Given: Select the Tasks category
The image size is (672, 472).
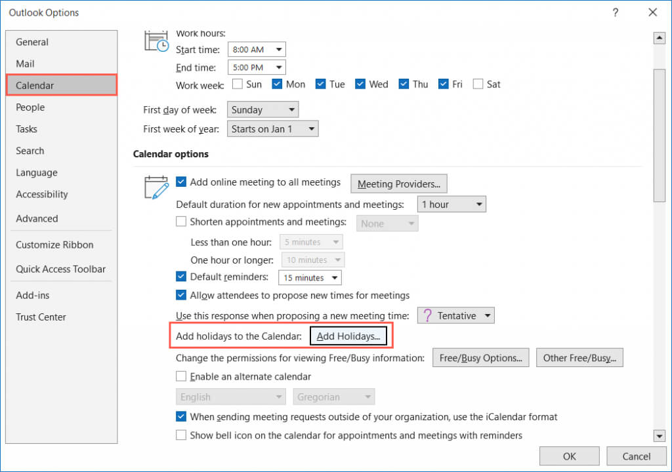Looking at the screenshot, I should point(61,129).
